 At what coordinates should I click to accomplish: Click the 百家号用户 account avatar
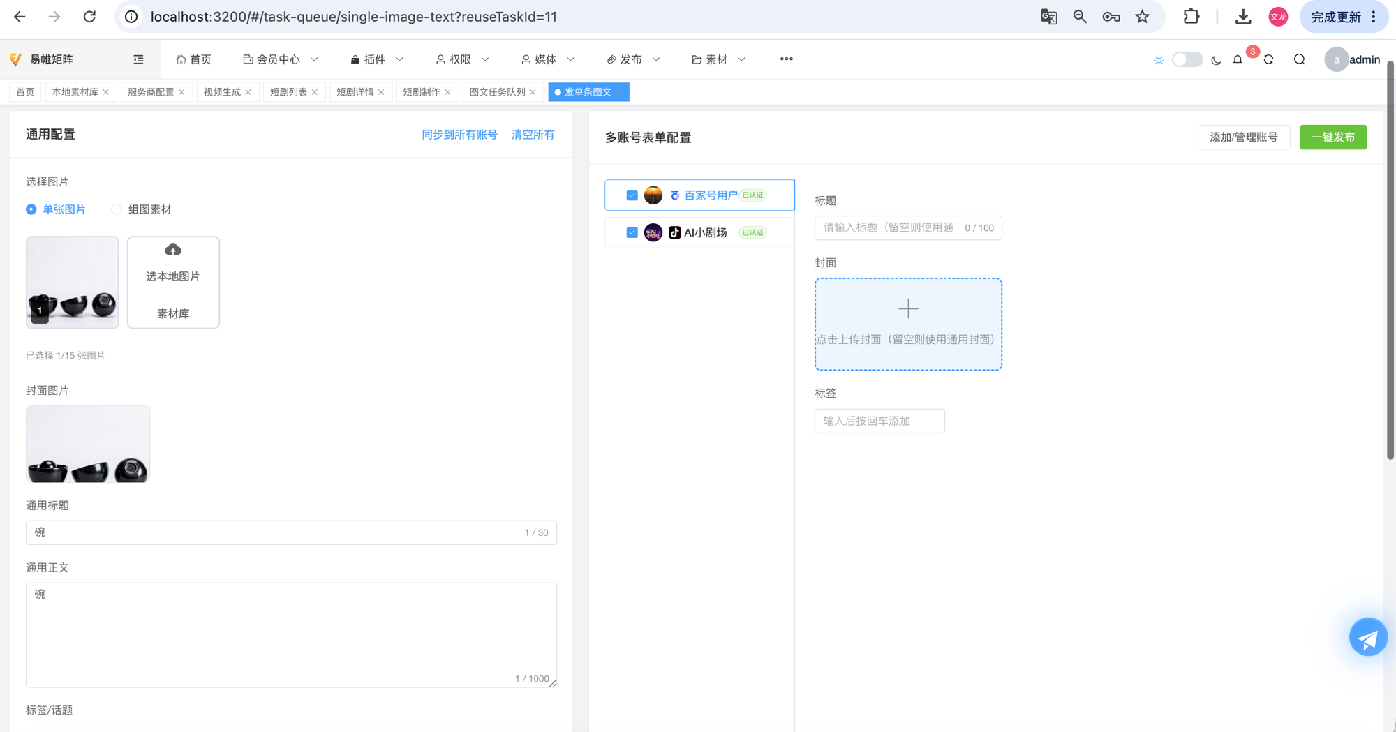coord(653,195)
